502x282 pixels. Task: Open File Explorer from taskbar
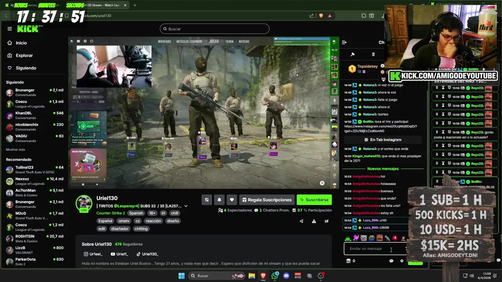pos(252,276)
